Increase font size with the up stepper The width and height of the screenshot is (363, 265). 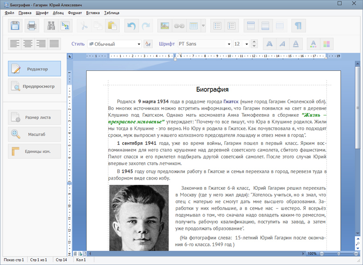254,42
